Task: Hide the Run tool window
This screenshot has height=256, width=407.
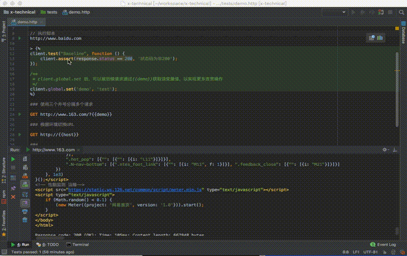Action: tap(395, 150)
